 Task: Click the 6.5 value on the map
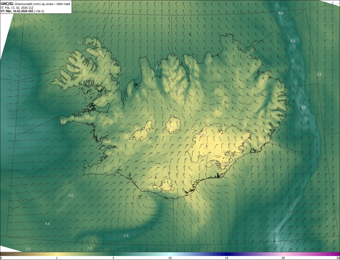281,13
